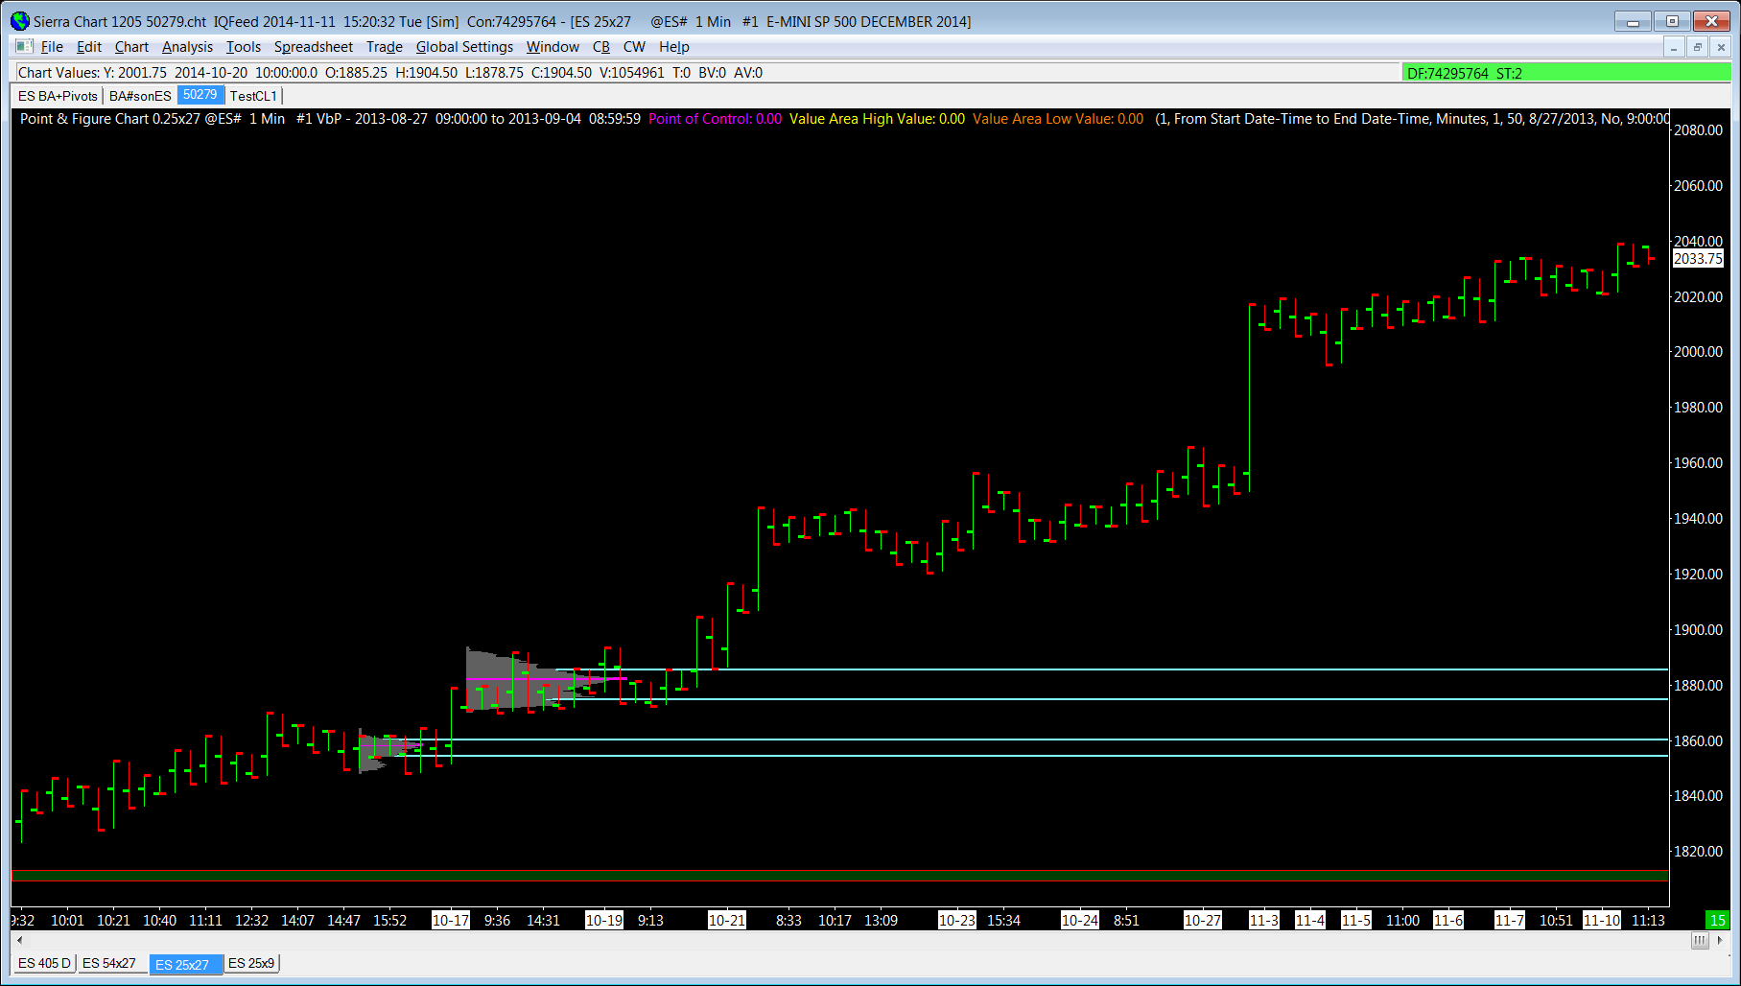Click the horizontal scrollbar thumb
1741x986 pixels.
click(1700, 940)
